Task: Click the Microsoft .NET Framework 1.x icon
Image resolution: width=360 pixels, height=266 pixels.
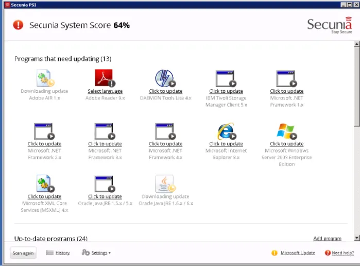Action: (286, 78)
